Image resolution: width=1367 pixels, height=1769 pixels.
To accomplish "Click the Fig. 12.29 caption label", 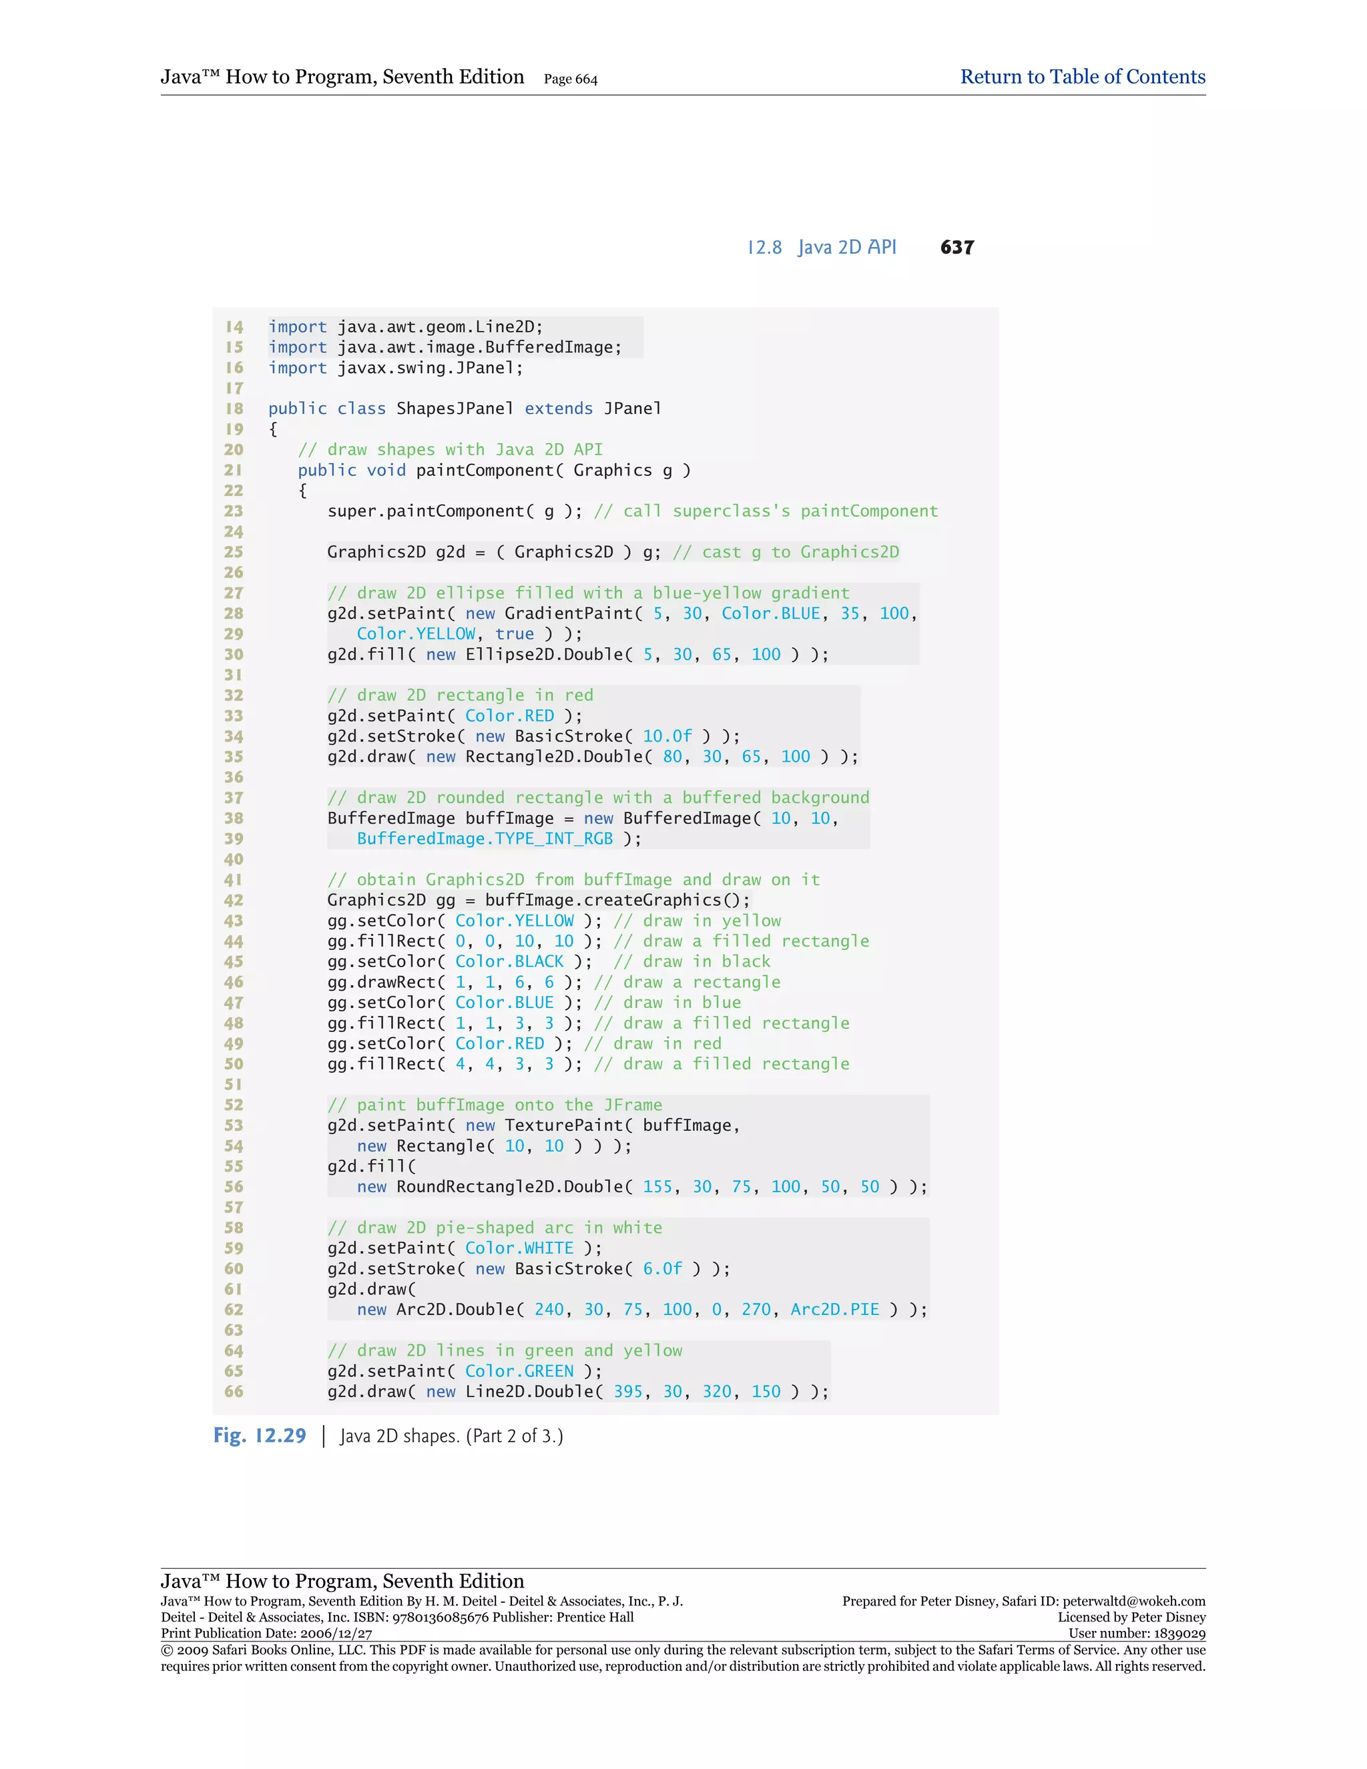I will (259, 1435).
